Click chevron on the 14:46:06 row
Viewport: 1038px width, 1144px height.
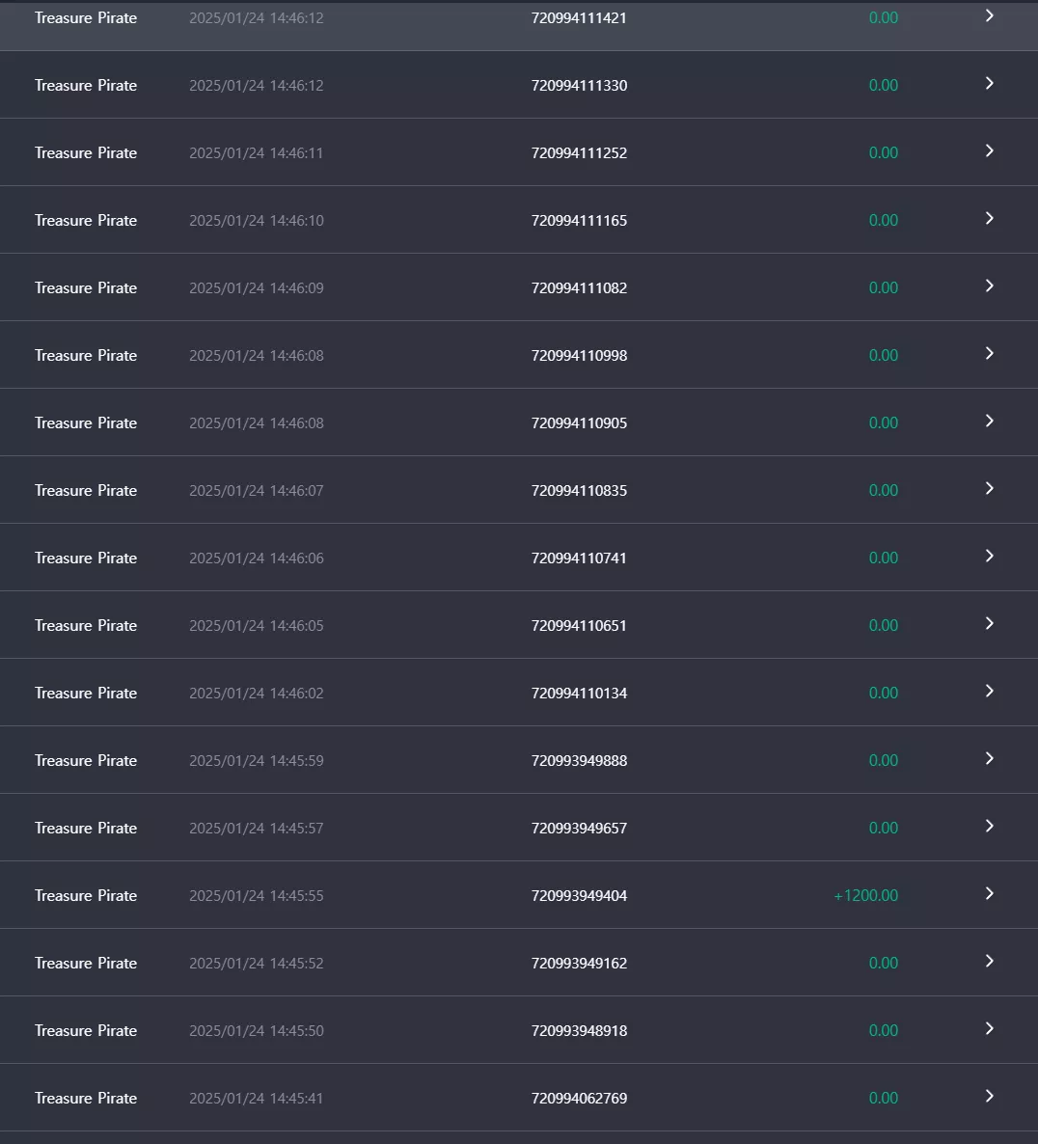(x=989, y=556)
